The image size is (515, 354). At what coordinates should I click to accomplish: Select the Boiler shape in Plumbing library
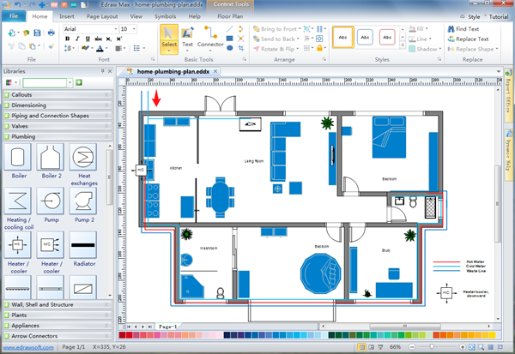click(19, 159)
